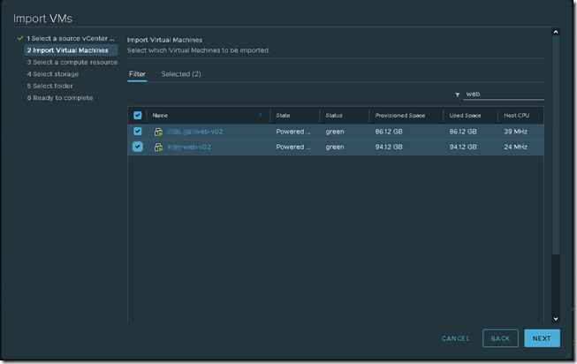
Task: Uncheck the 86.12 GB VM row checkbox
Action: pos(138,132)
